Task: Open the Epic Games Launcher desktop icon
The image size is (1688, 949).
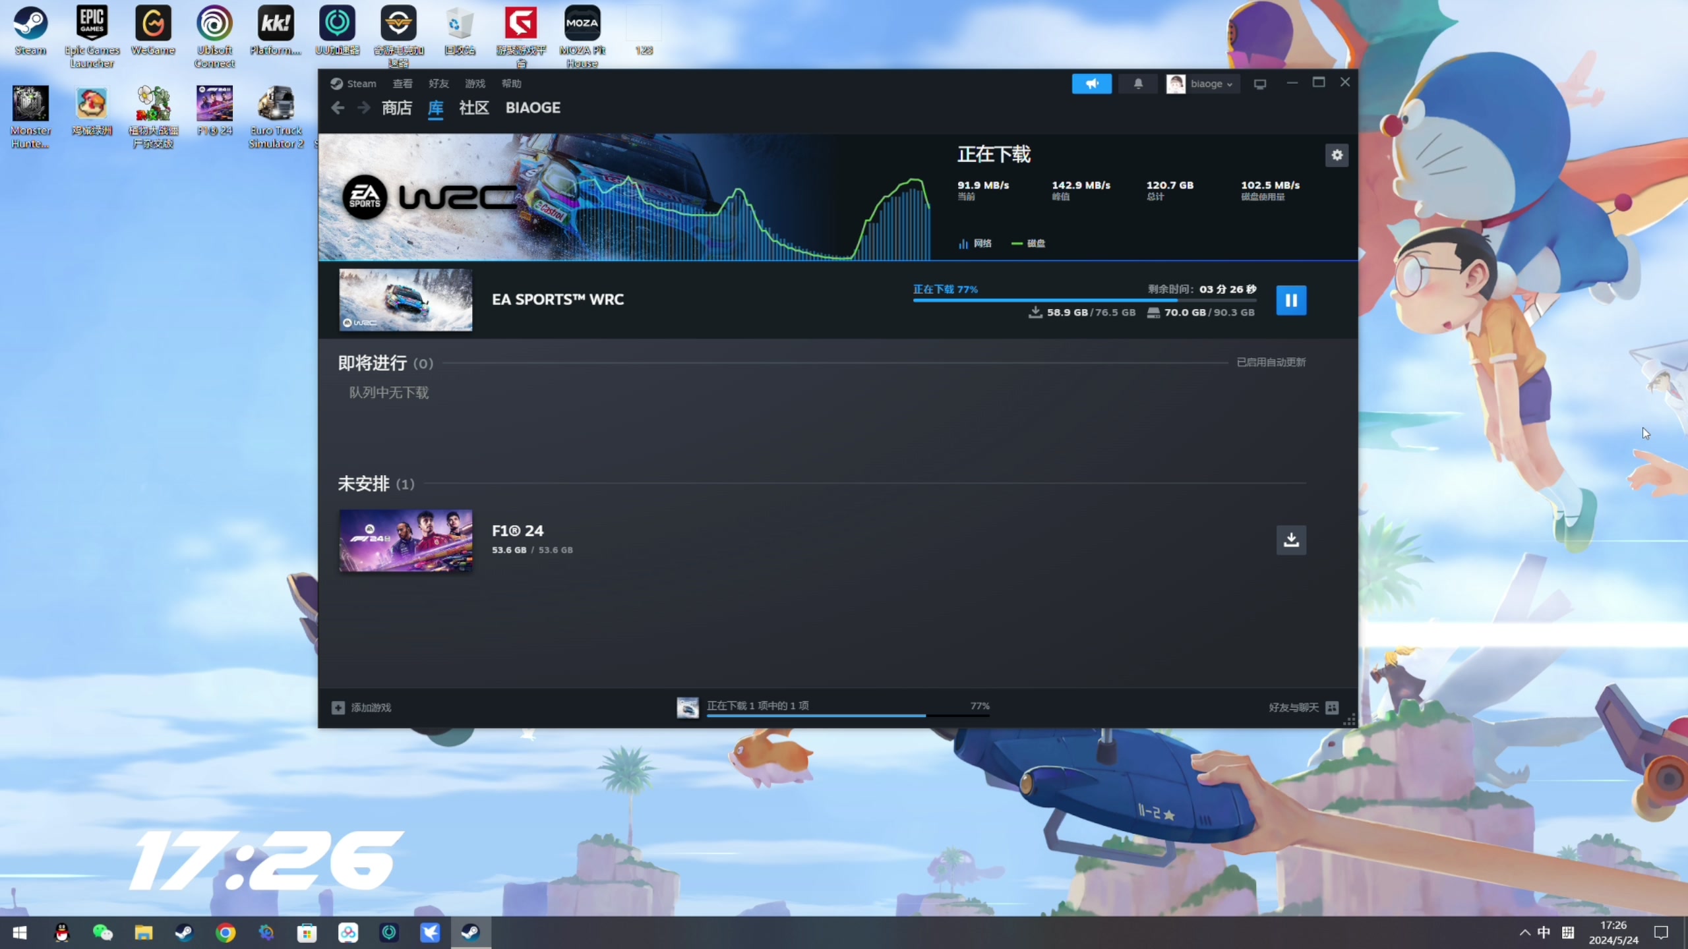Action: click(x=92, y=36)
